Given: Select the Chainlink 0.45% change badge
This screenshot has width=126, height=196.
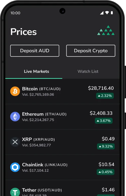Looking at the screenshot, I should click(x=105, y=172).
